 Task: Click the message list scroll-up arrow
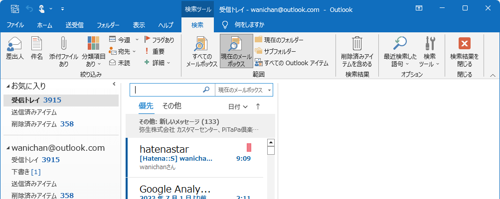coord(271,142)
